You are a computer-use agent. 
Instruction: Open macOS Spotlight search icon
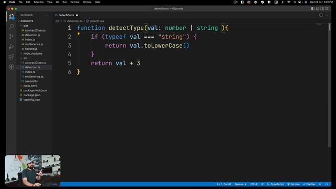(x=295, y=2)
